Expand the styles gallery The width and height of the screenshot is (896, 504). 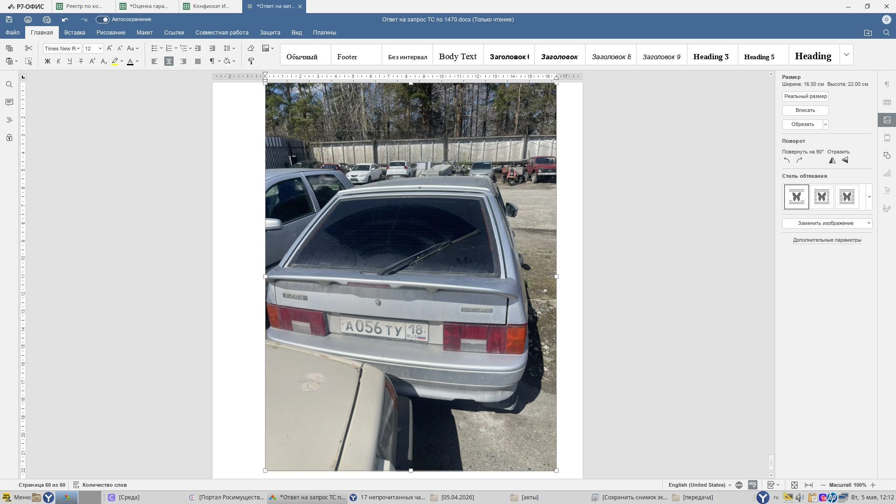click(x=847, y=55)
